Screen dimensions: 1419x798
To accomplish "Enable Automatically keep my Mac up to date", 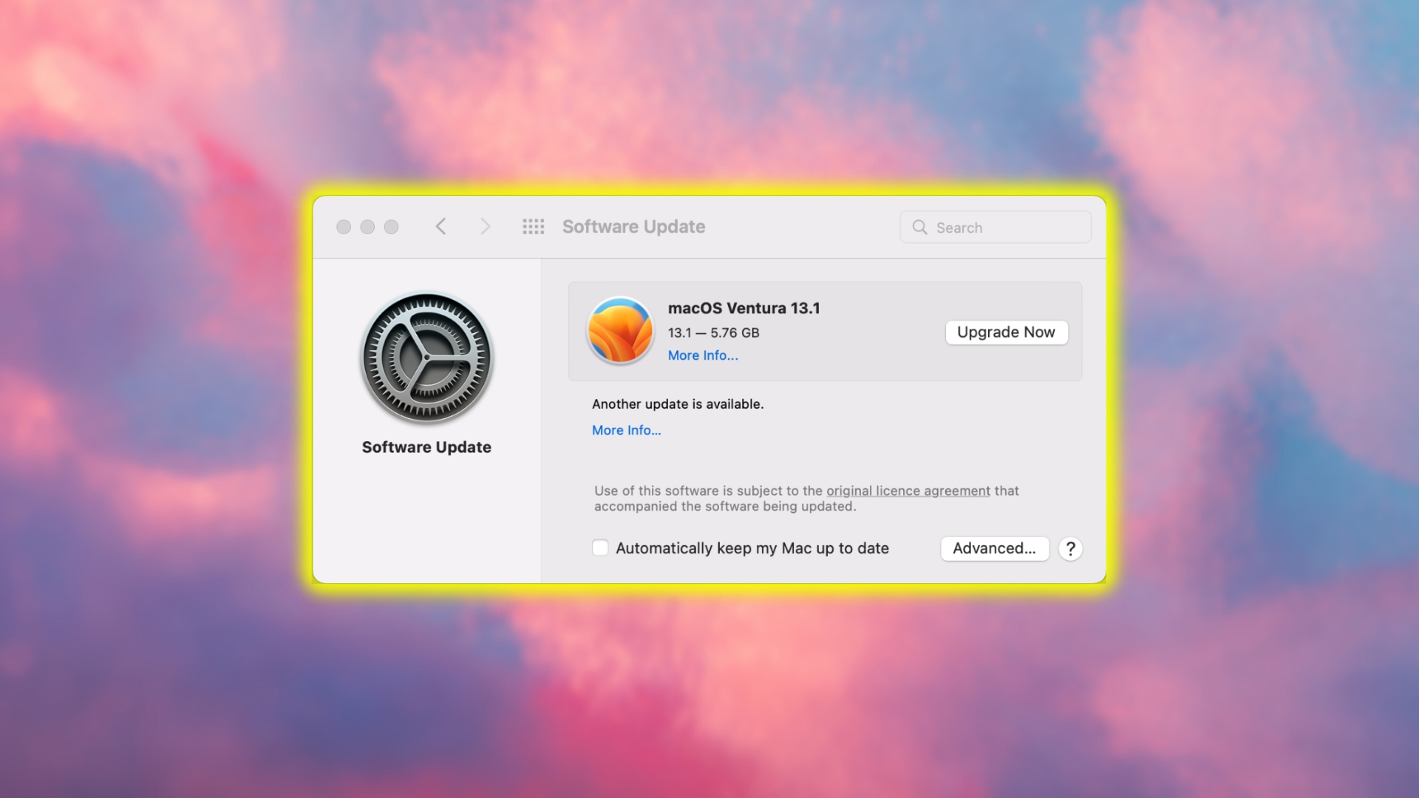I will coord(600,548).
